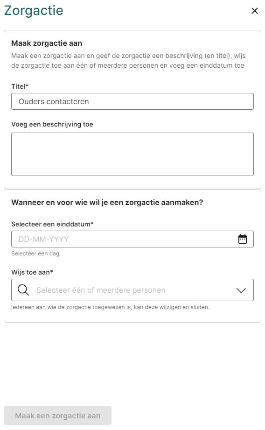Image resolution: width=265 pixels, height=430 pixels.
Task: Click the Wanneer en voor wie heading
Action: (x=107, y=202)
